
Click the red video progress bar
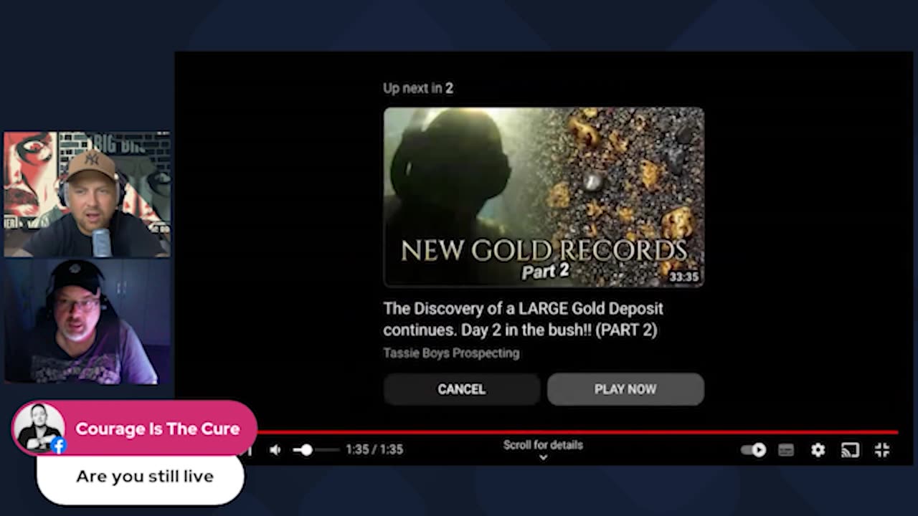click(x=577, y=432)
